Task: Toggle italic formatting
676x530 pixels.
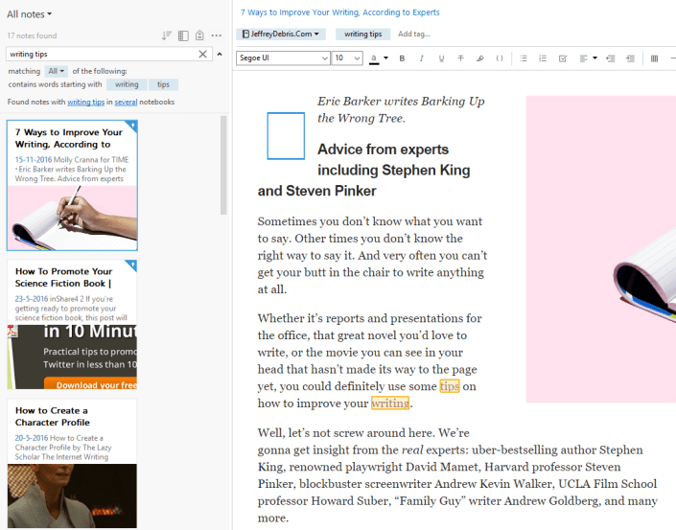Action: [421, 58]
